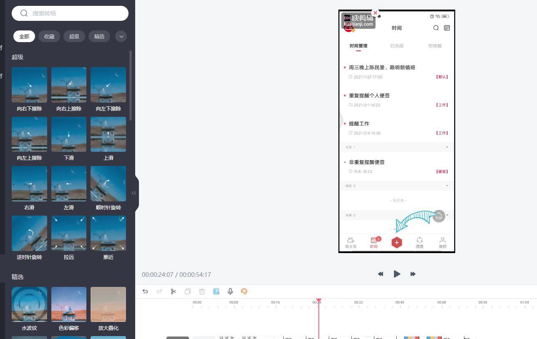Choose the 色彩偏移 transition thumbnail
This screenshot has height=339, width=537.
tap(69, 304)
